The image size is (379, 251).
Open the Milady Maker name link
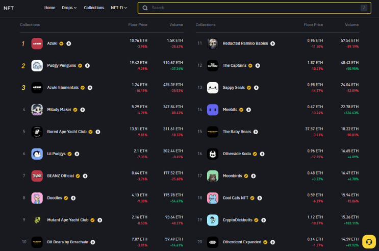(59, 110)
